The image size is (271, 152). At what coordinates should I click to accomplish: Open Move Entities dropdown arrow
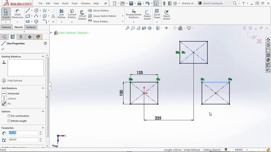[123, 22]
